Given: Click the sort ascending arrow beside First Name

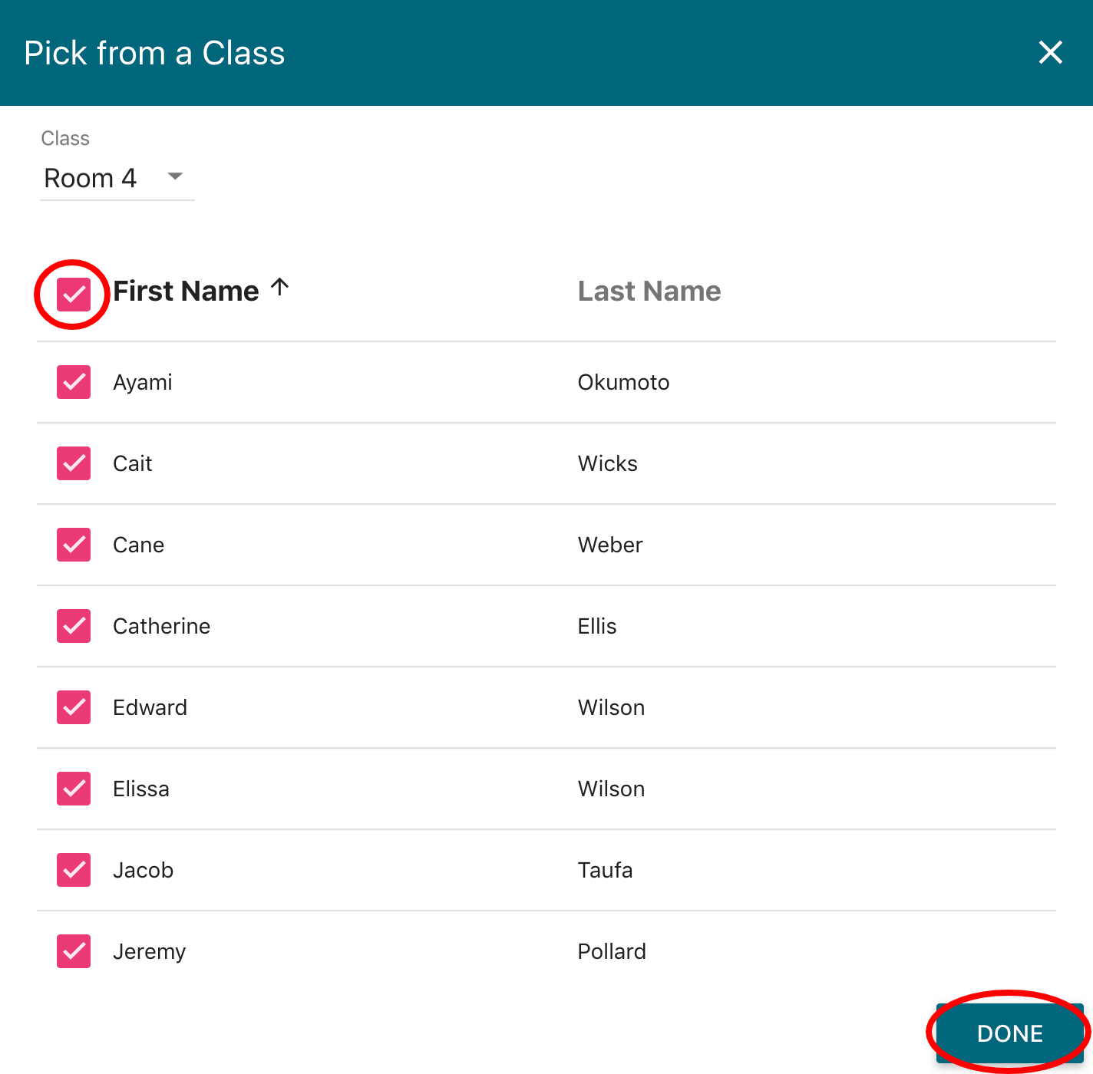Looking at the screenshot, I should 279,288.
